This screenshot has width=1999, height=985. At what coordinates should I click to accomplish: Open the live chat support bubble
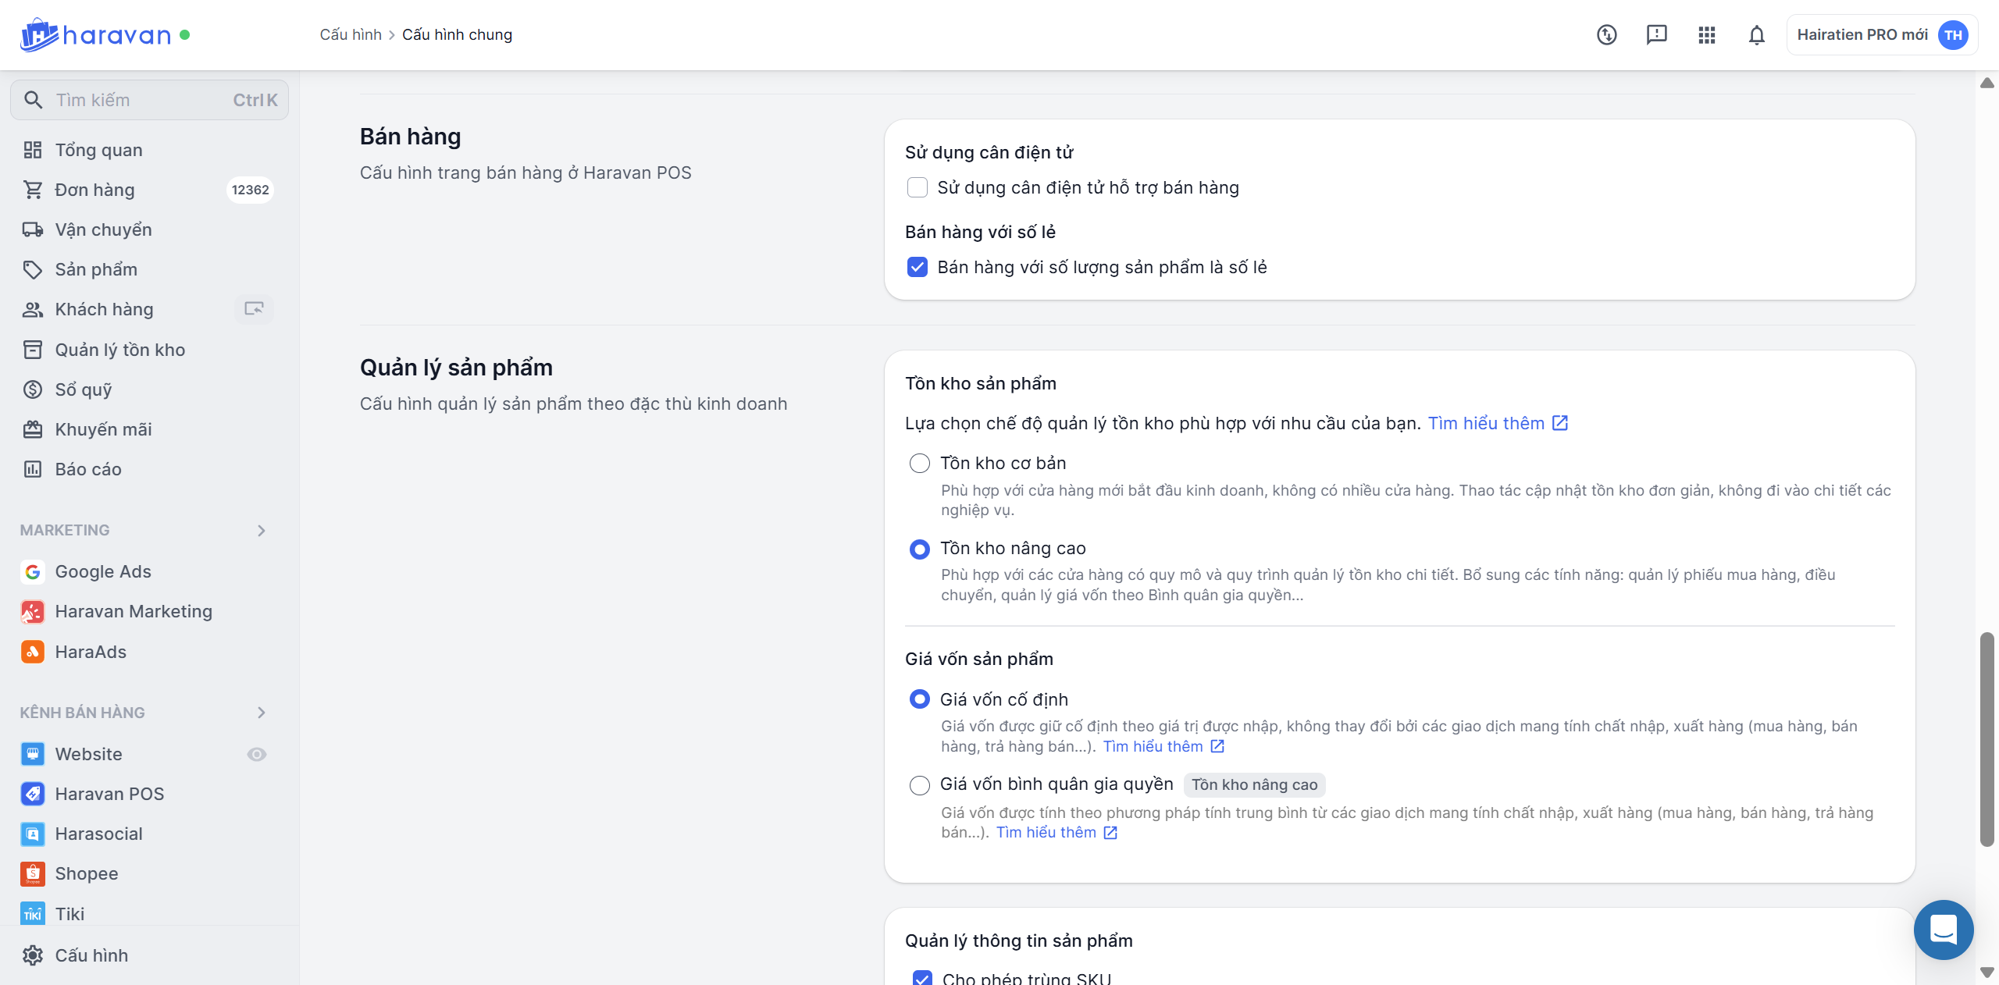pos(1943,930)
